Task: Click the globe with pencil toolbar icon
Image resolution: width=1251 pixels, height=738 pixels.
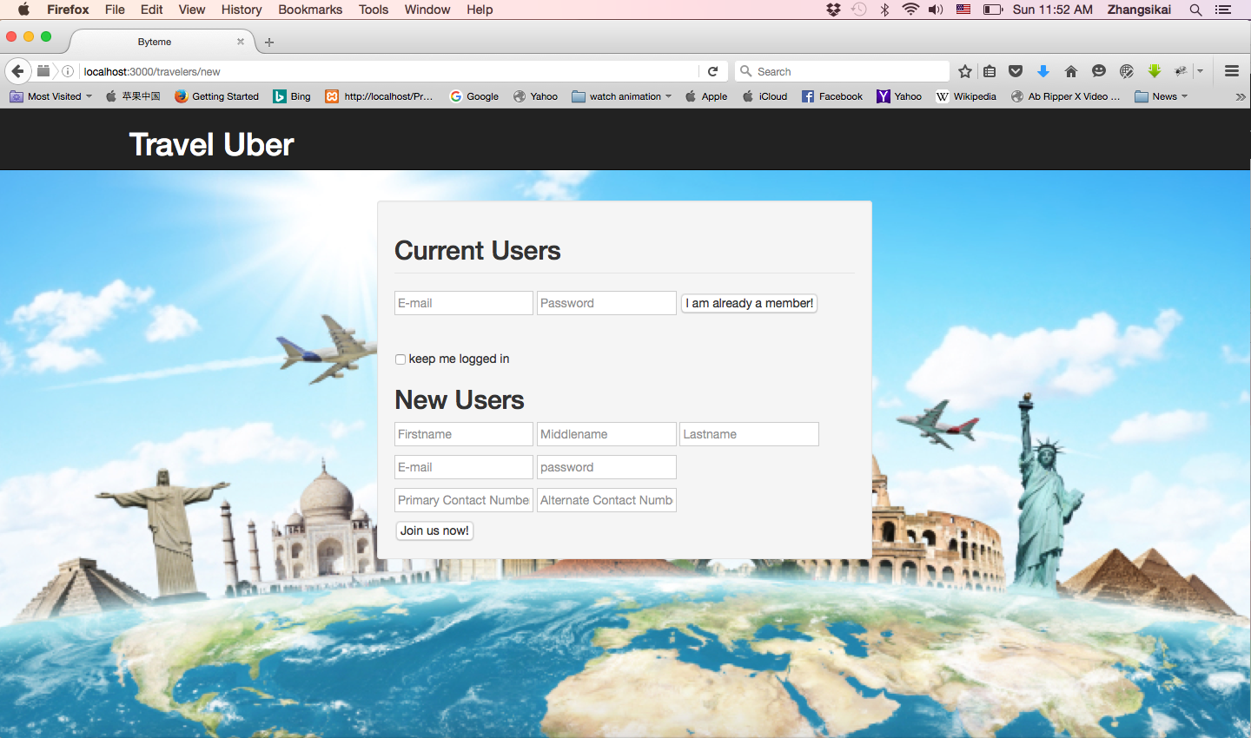Action: [x=1127, y=71]
